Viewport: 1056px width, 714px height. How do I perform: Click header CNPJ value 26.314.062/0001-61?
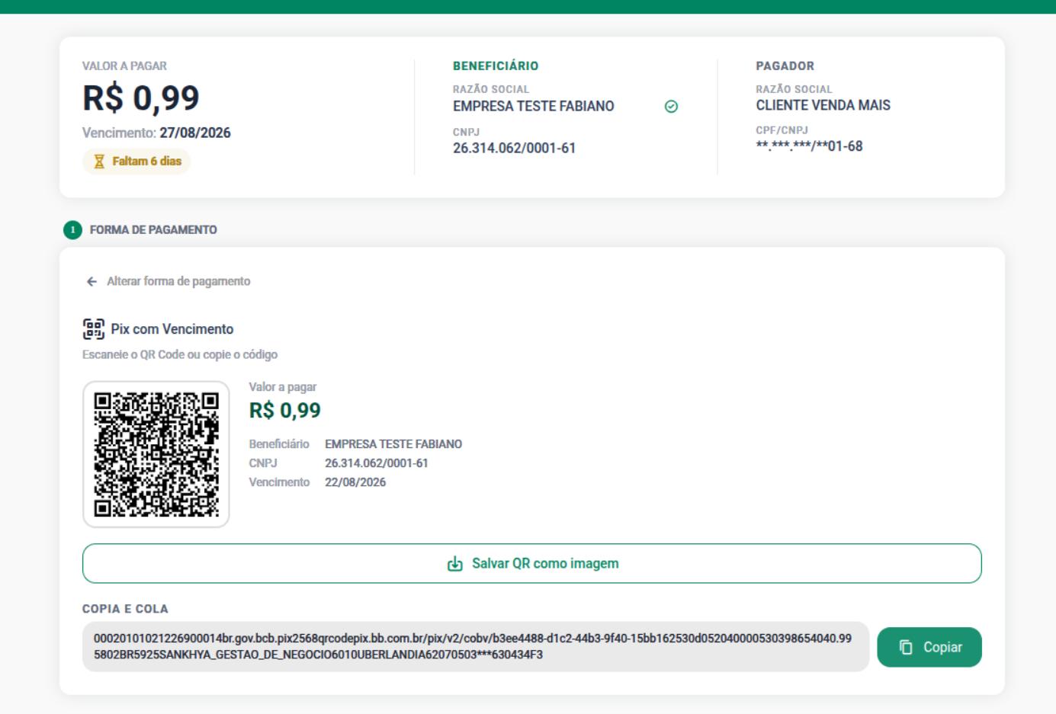[x=515, y=149]
